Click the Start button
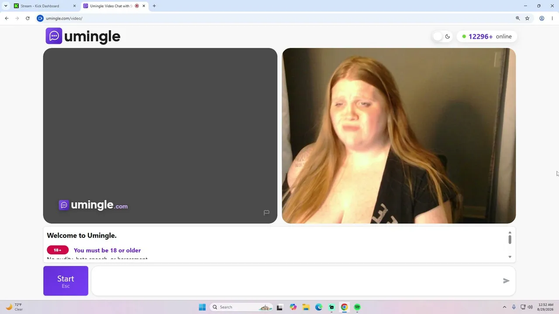The height and width of the screenshot is (314, 559). (x=66, y=281)
